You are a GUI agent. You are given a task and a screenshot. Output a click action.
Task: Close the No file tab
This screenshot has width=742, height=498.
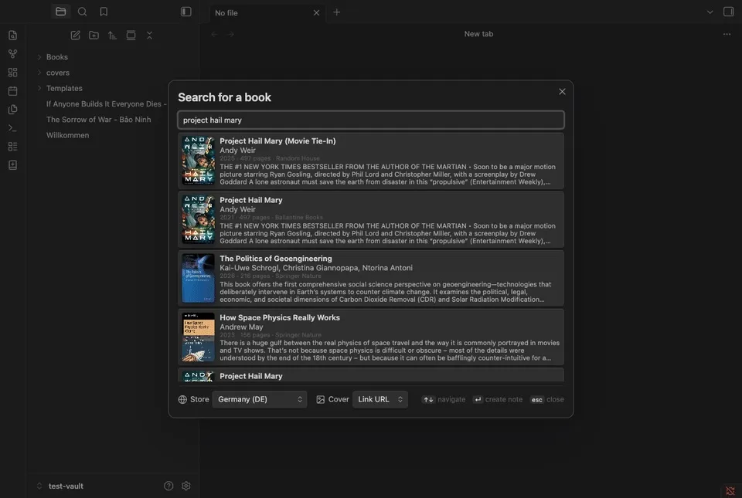click(316, 13)
